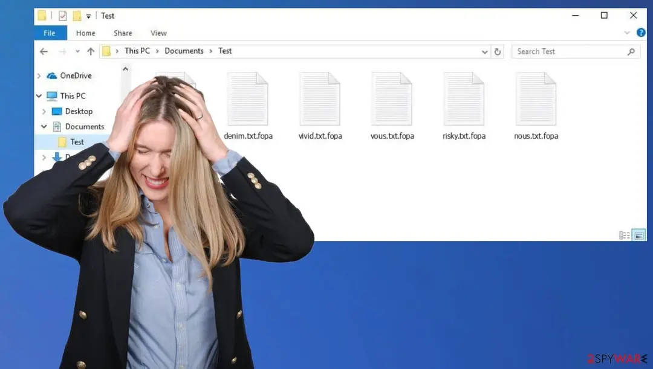Image resolution: width=653 pixels, height=369 pixels.
Task: Maximize the Test Explorer window
Action: point(604,15)
